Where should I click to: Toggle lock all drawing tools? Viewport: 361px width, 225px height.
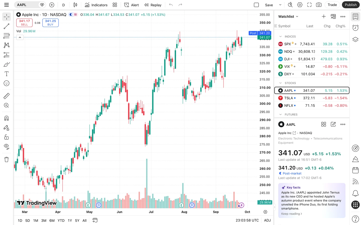click(6, 137)
